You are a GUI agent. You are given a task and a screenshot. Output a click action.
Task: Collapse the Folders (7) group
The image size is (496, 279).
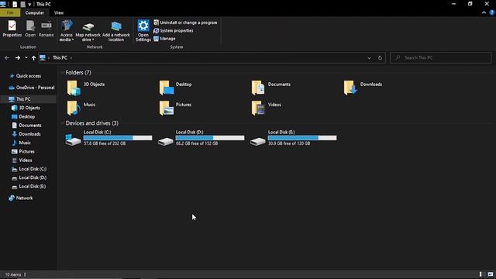pyautogui.click(x=62, y=73)
